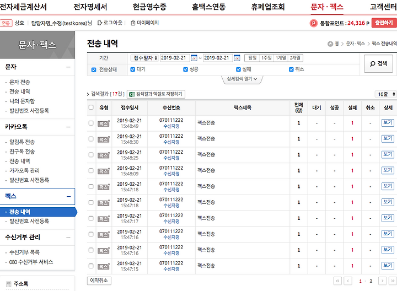Collapse the 수신거부 관리 sidebar section
The image size is (397, 291).
click(x=68, y=238)
